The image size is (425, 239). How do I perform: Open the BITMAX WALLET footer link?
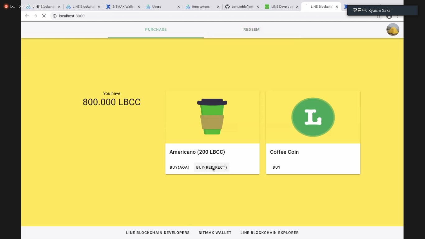coord(215,232)
